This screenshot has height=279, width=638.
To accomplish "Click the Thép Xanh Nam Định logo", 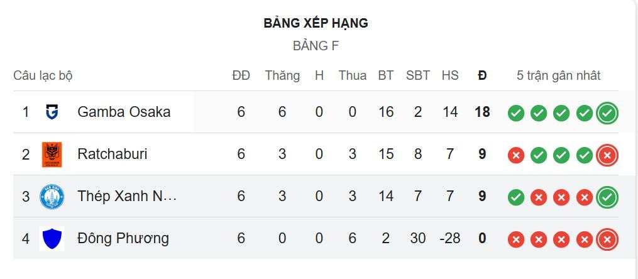I will [x=52, y=197].
